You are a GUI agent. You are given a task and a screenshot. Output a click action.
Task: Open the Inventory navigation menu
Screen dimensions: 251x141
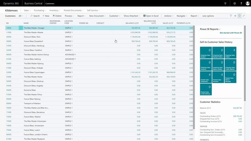click(55, 11)
